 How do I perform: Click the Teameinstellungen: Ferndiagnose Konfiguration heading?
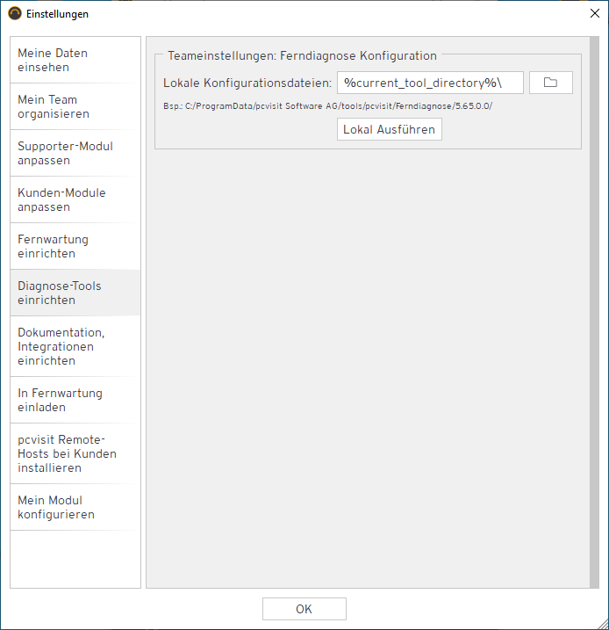[x=302, y=55]
